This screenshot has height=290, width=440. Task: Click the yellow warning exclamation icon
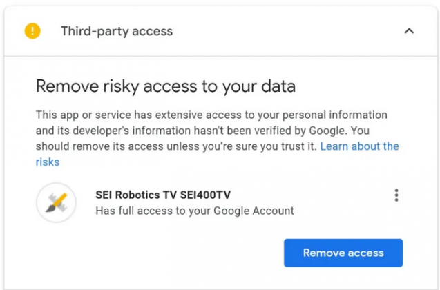pos(32,31)
